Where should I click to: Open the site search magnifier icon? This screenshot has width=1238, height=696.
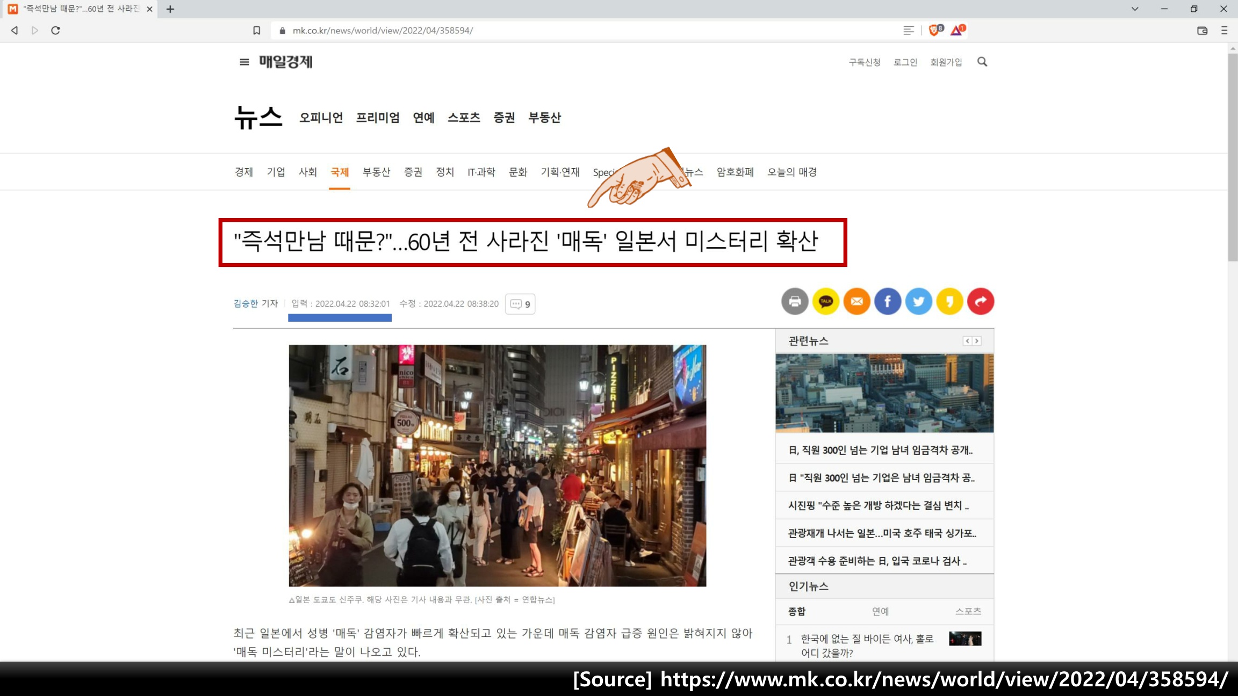pos(982,62)
